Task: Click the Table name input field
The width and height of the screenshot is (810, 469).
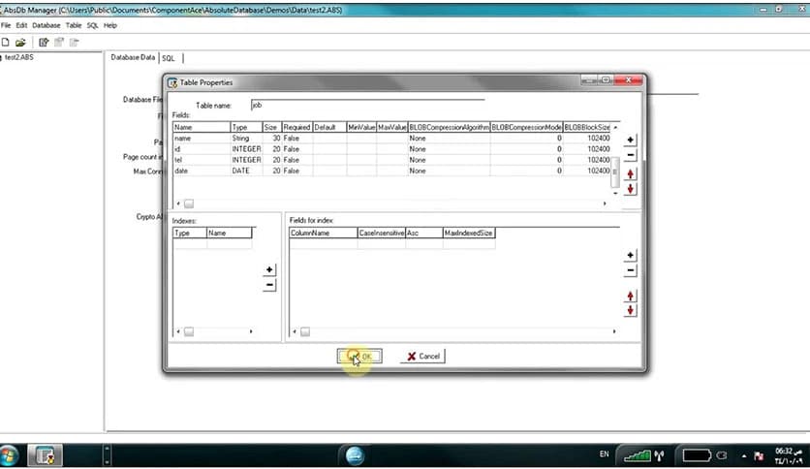Action: tap(368, 105)
